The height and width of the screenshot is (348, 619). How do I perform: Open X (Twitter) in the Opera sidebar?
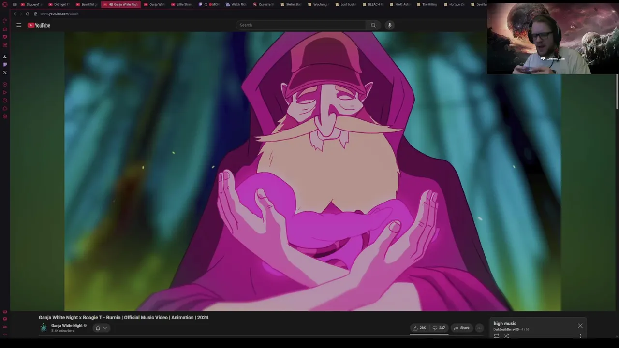[5, 72]
